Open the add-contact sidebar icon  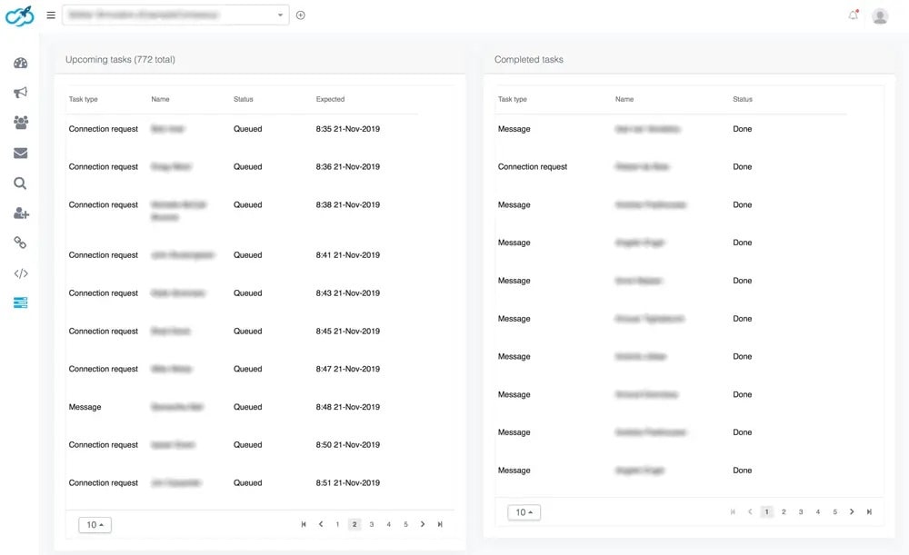click(20, 213)
